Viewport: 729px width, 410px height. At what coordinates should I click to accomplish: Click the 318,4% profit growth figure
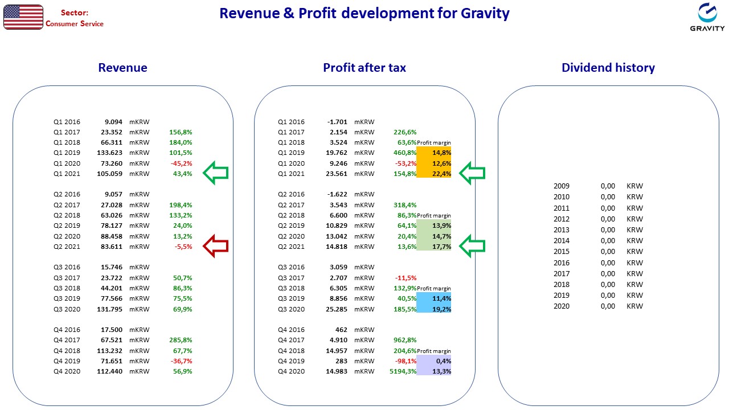point(406,205)
